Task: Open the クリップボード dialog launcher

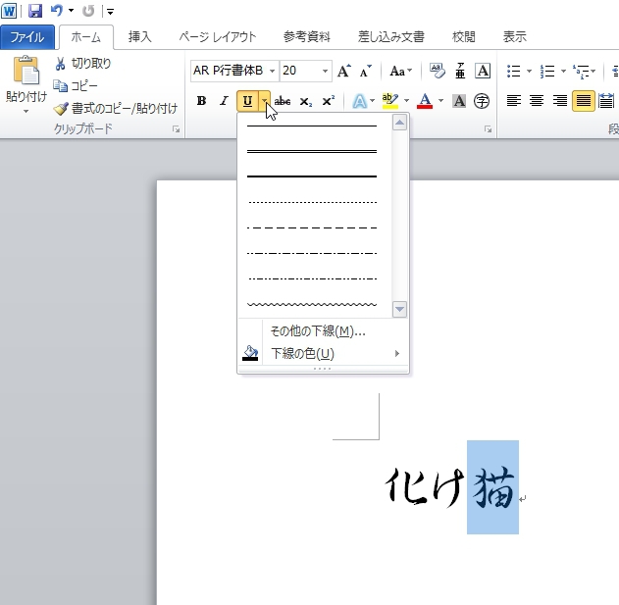Action: [x=176, y=129]
